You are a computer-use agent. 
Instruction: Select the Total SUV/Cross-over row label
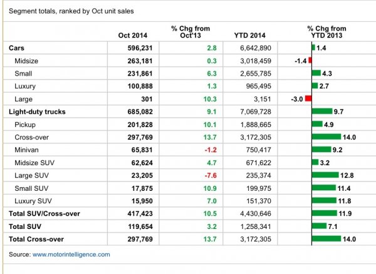click(43, 213)
